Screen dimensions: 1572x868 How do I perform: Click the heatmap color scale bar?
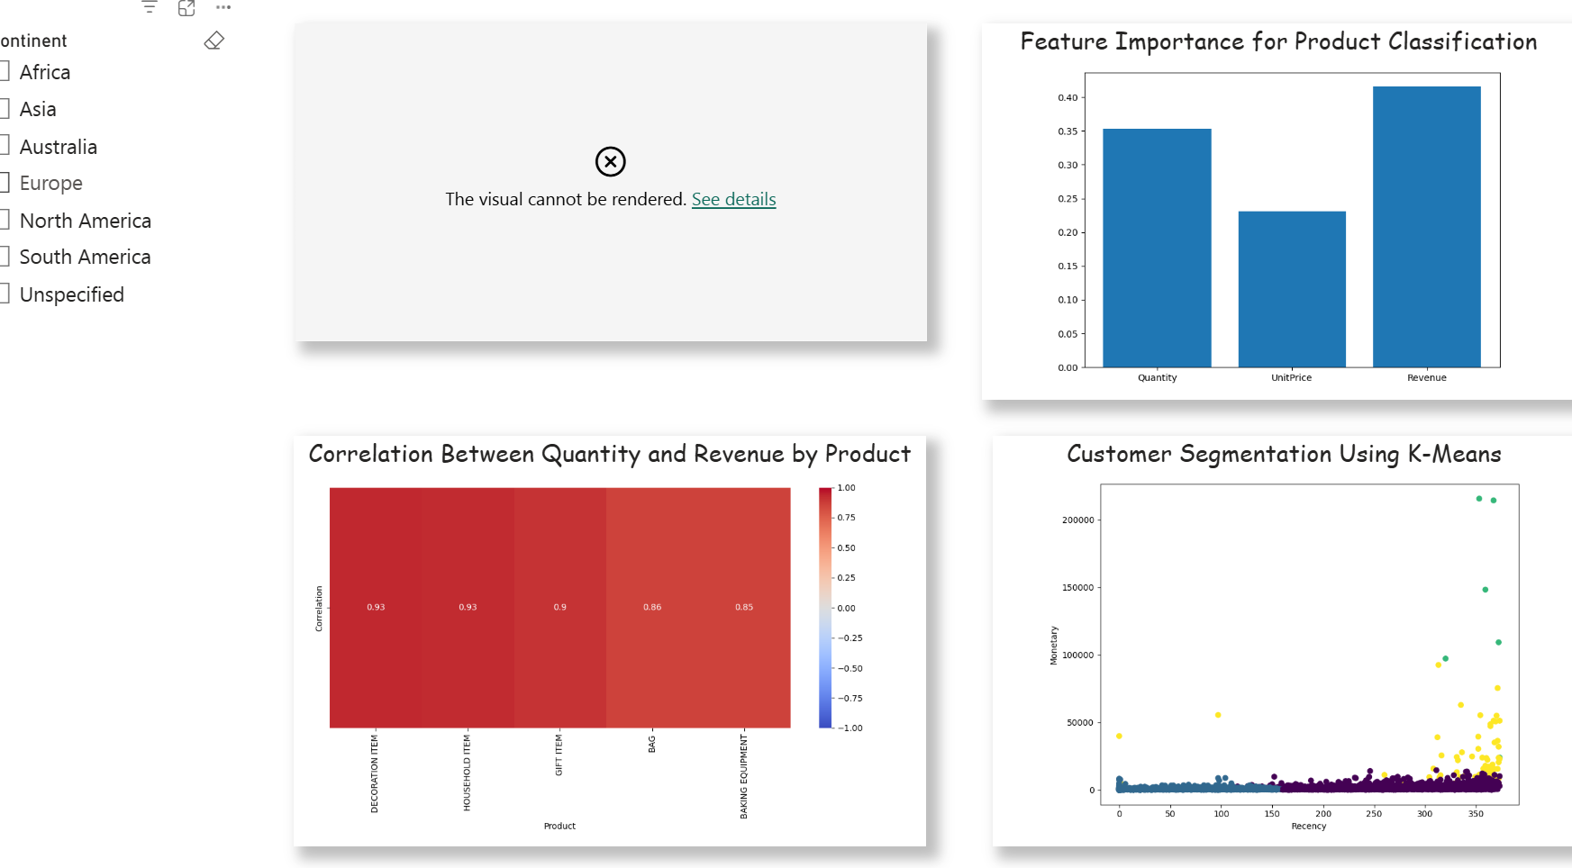(825, 608)
